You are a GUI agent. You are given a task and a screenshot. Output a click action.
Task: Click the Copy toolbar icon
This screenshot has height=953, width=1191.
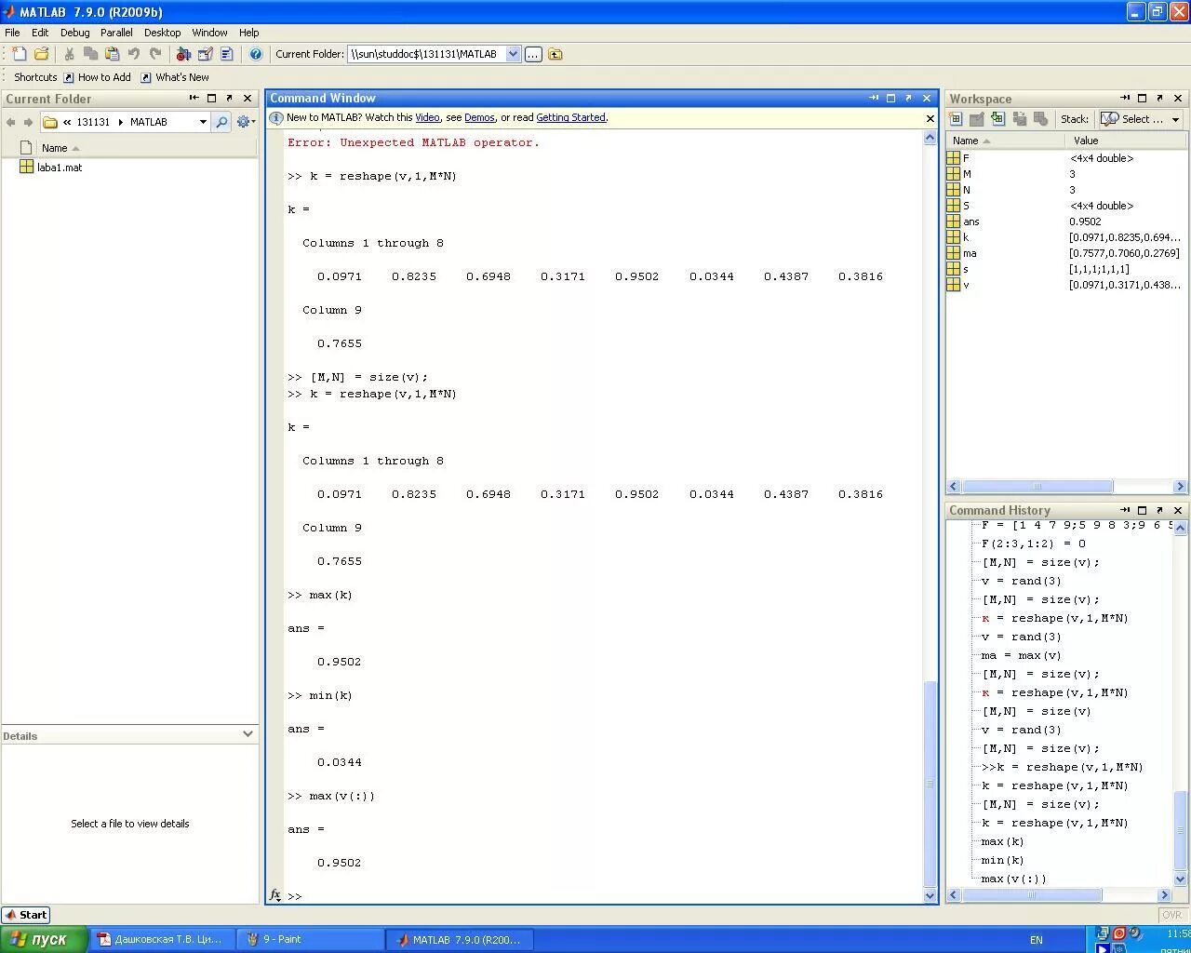click(90, 54)
